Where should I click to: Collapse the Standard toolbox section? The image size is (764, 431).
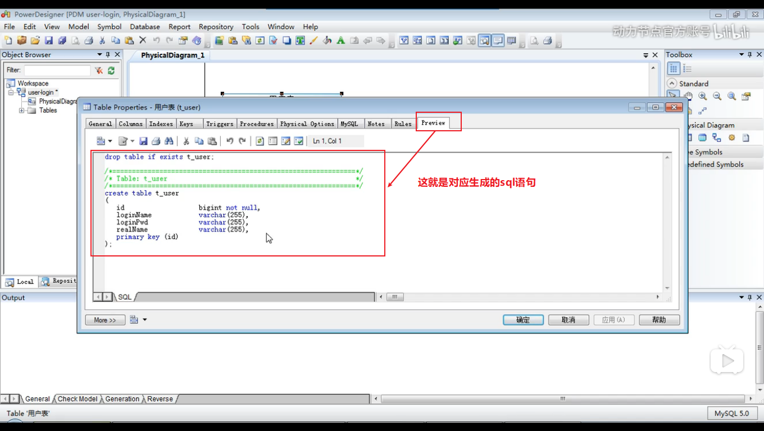coord(672,83)
